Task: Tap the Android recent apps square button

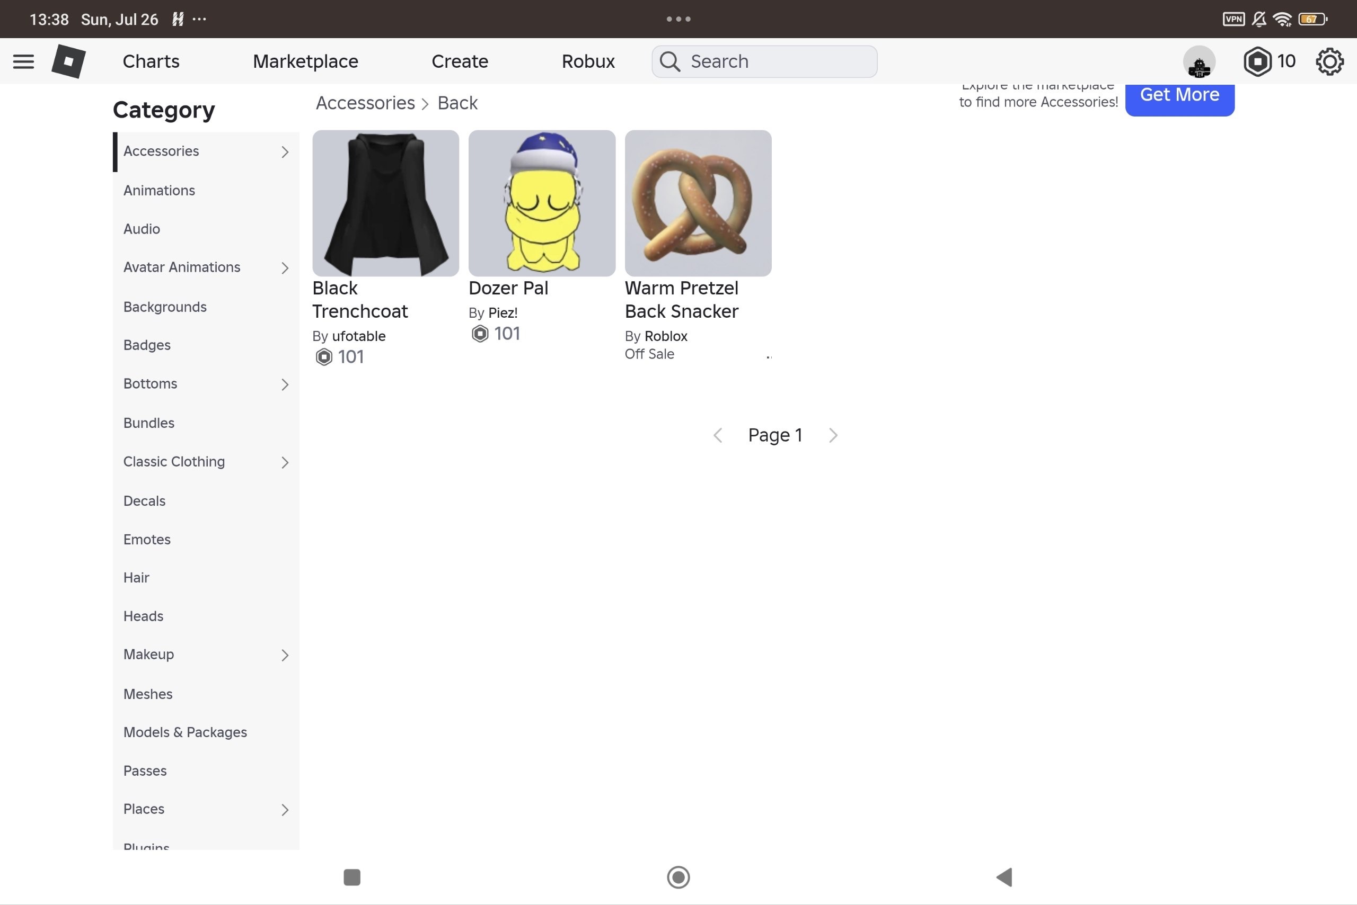Action: click(352, 877)
